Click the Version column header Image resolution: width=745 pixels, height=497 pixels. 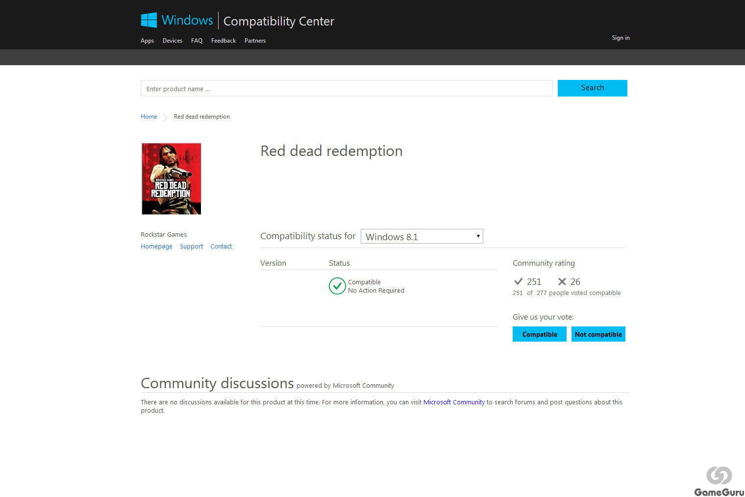tap(273, 263)
